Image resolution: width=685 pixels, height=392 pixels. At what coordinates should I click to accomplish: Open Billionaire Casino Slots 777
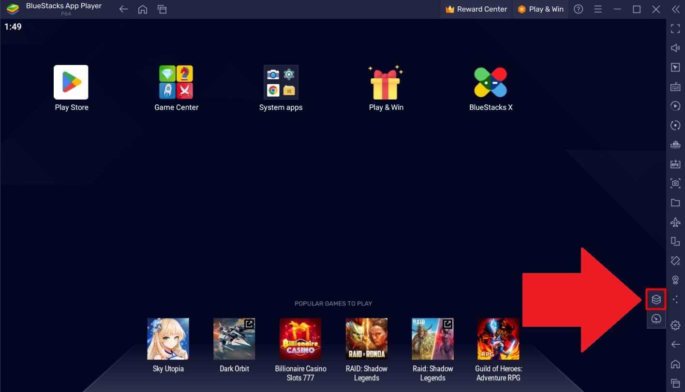[300, 339]
